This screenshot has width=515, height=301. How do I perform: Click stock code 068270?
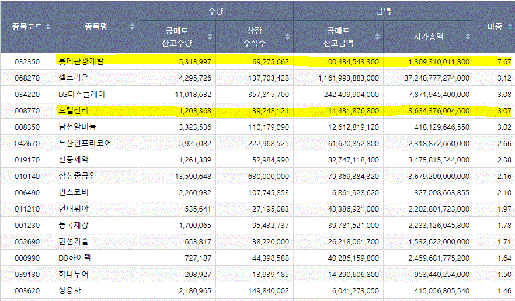coord(27,78)
